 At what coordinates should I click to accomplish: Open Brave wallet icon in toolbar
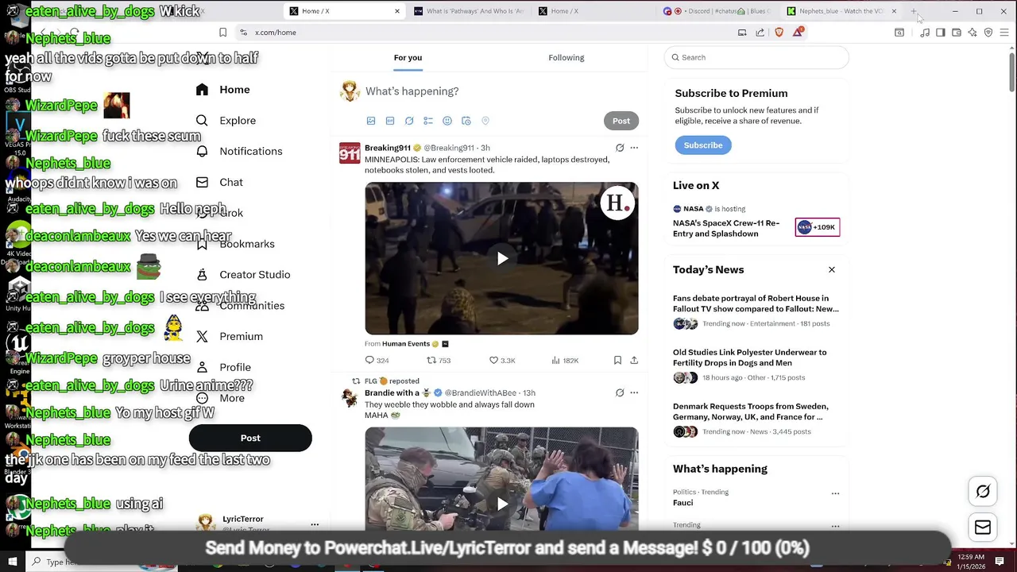coord(957,33)
